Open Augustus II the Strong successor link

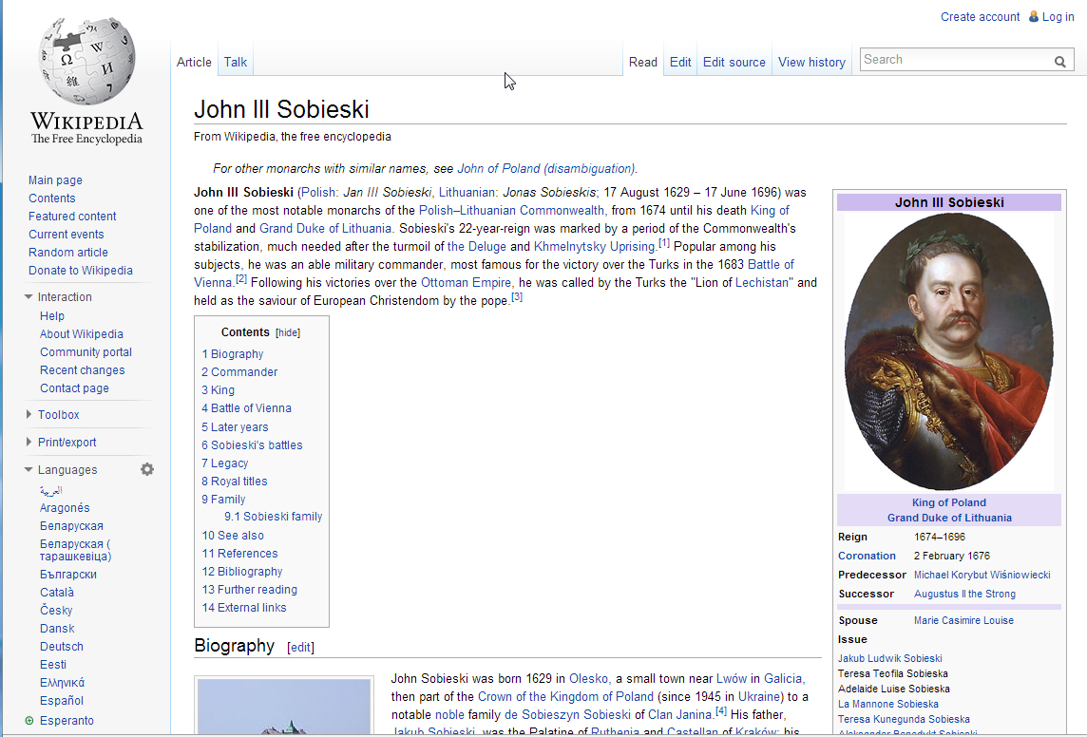point(964,594)
